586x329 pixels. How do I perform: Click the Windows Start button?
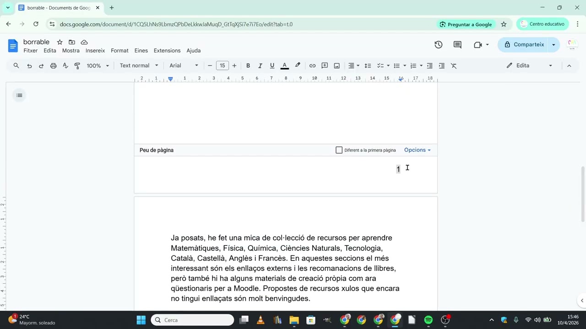point(141,320)
